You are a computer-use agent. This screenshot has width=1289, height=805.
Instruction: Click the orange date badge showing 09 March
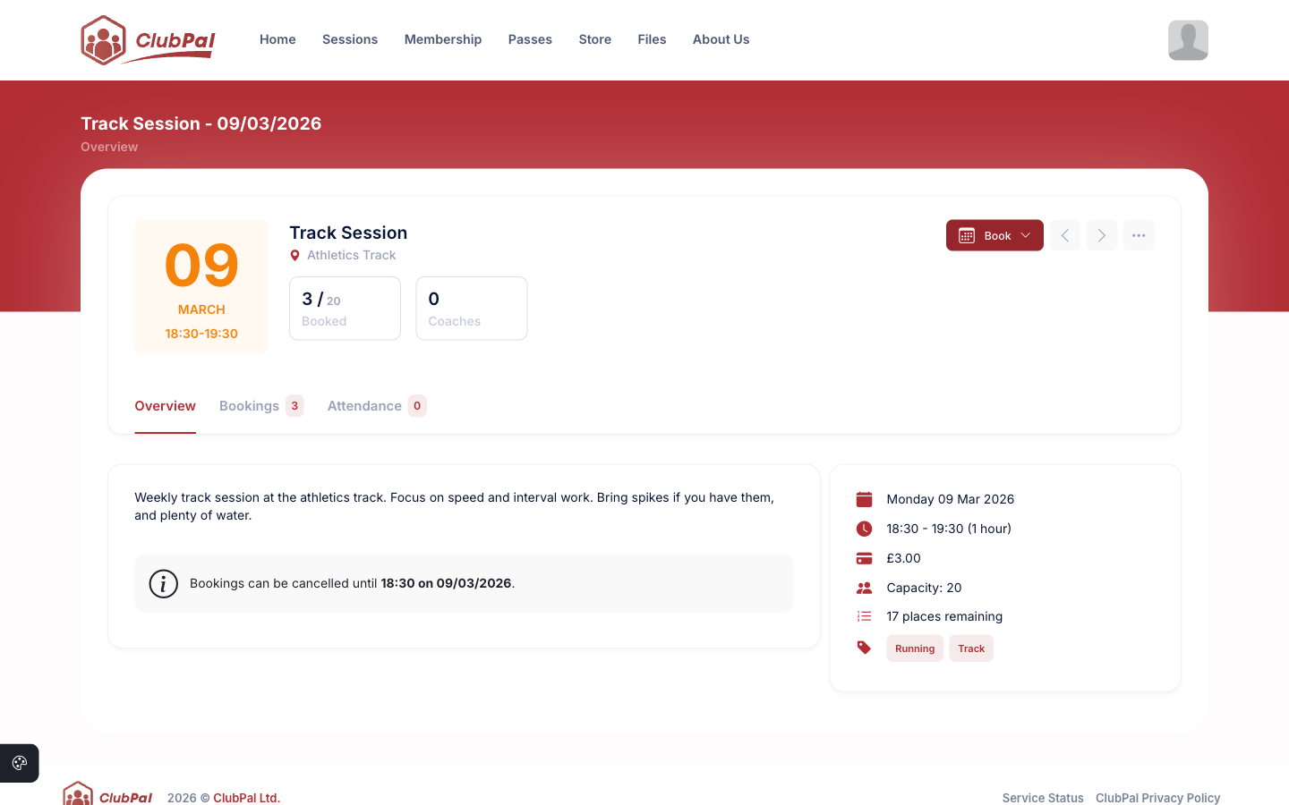201,286
